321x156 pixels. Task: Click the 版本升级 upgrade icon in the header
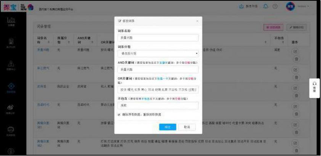(241, 6)
